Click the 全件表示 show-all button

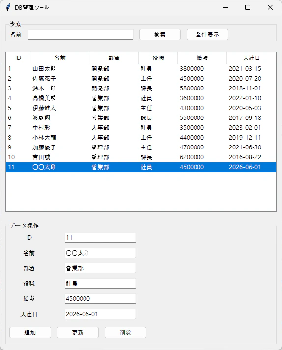[x=207, y=35]
